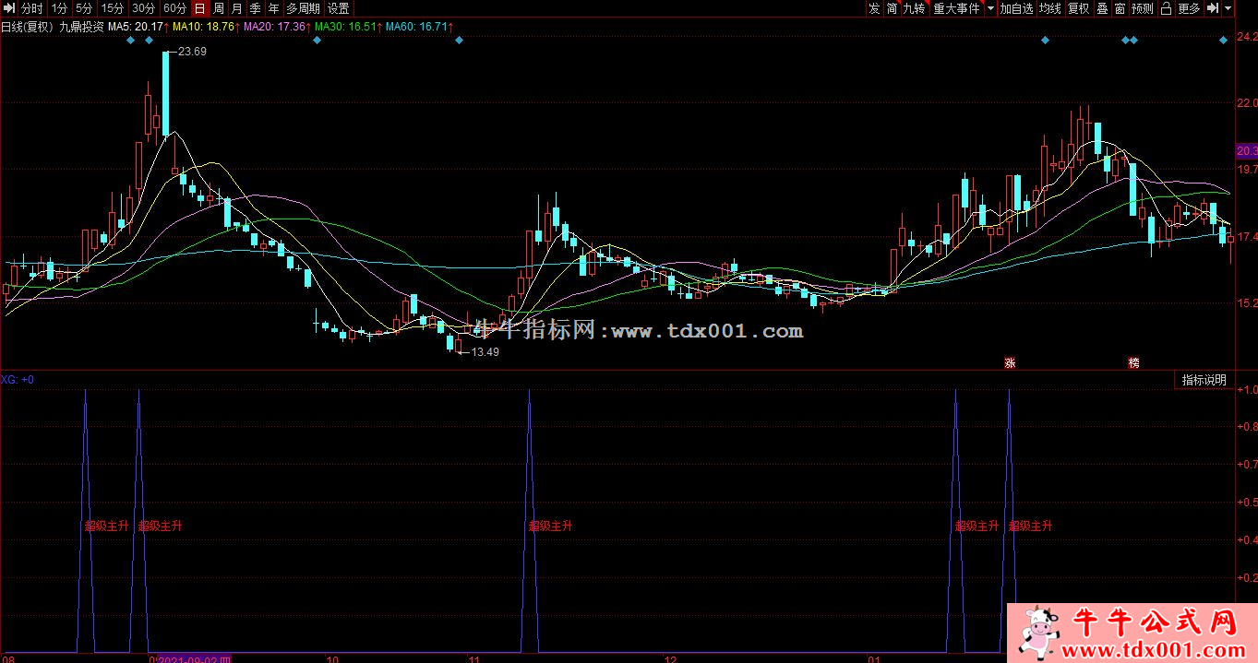The height and width of the screenshot is (663, 1258).
Task: Select the 分时 intraday period
Action: pos(32,8)
